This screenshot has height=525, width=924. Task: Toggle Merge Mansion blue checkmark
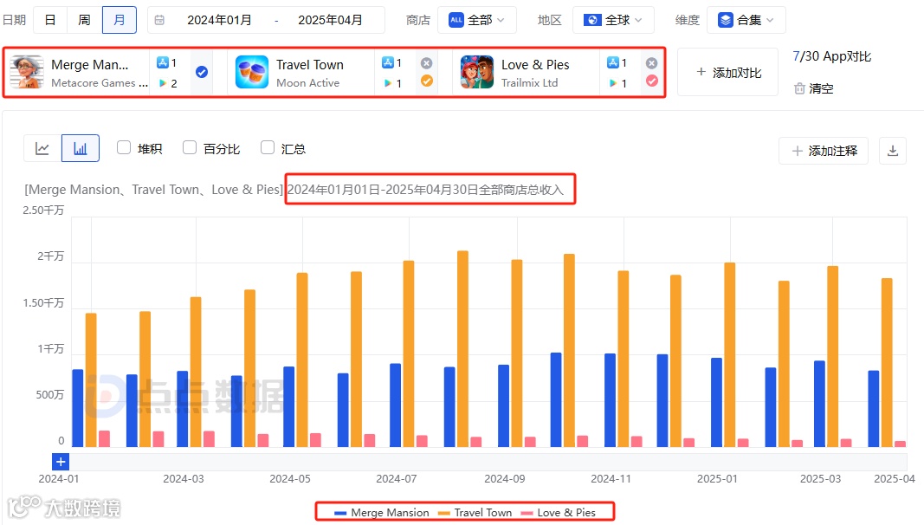pos(202,72)
